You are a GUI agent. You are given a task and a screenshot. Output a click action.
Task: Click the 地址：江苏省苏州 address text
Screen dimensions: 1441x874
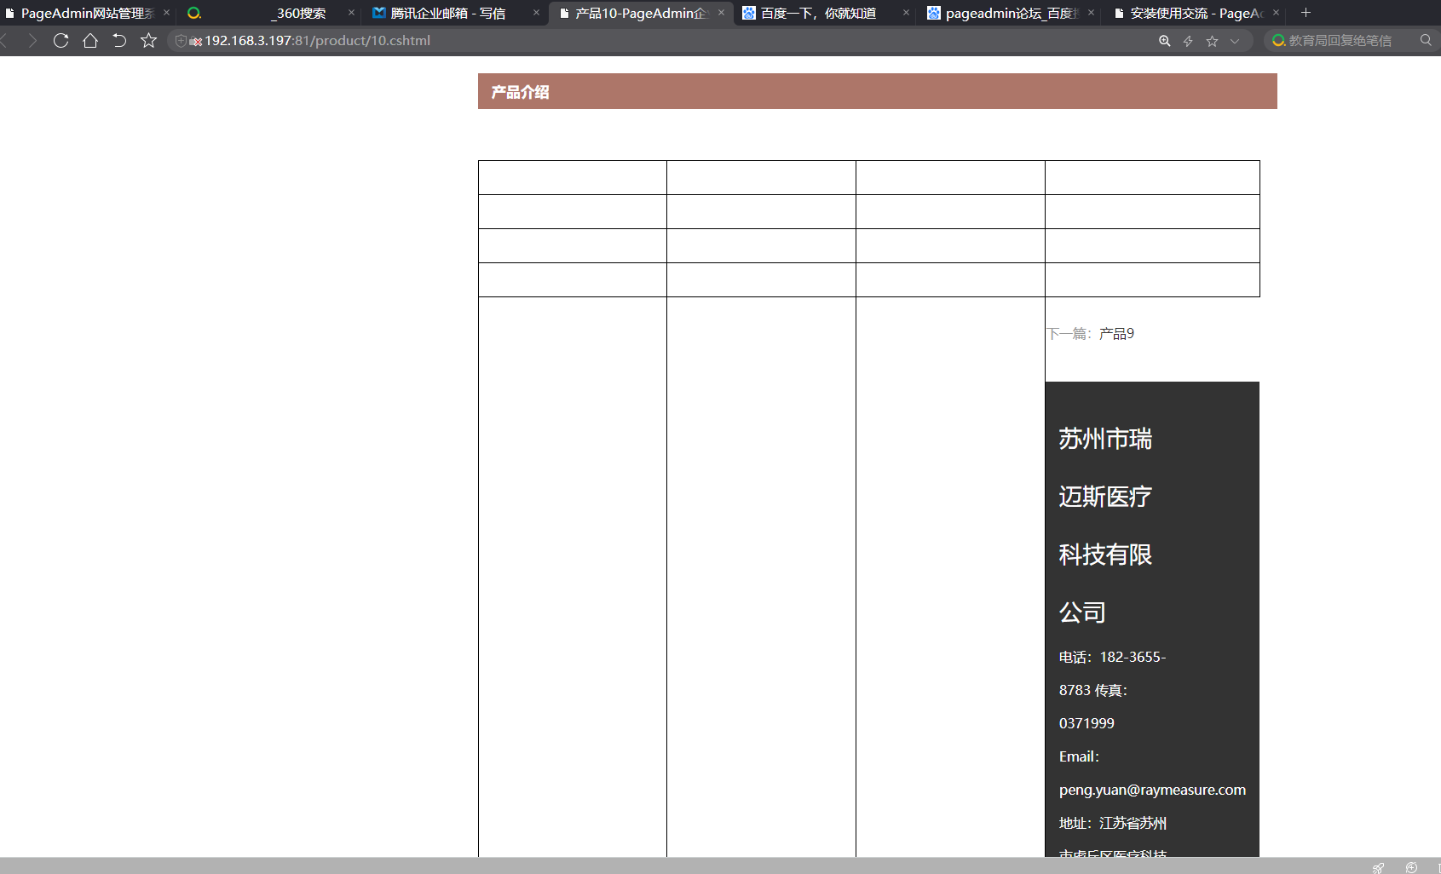point(1113,823)
